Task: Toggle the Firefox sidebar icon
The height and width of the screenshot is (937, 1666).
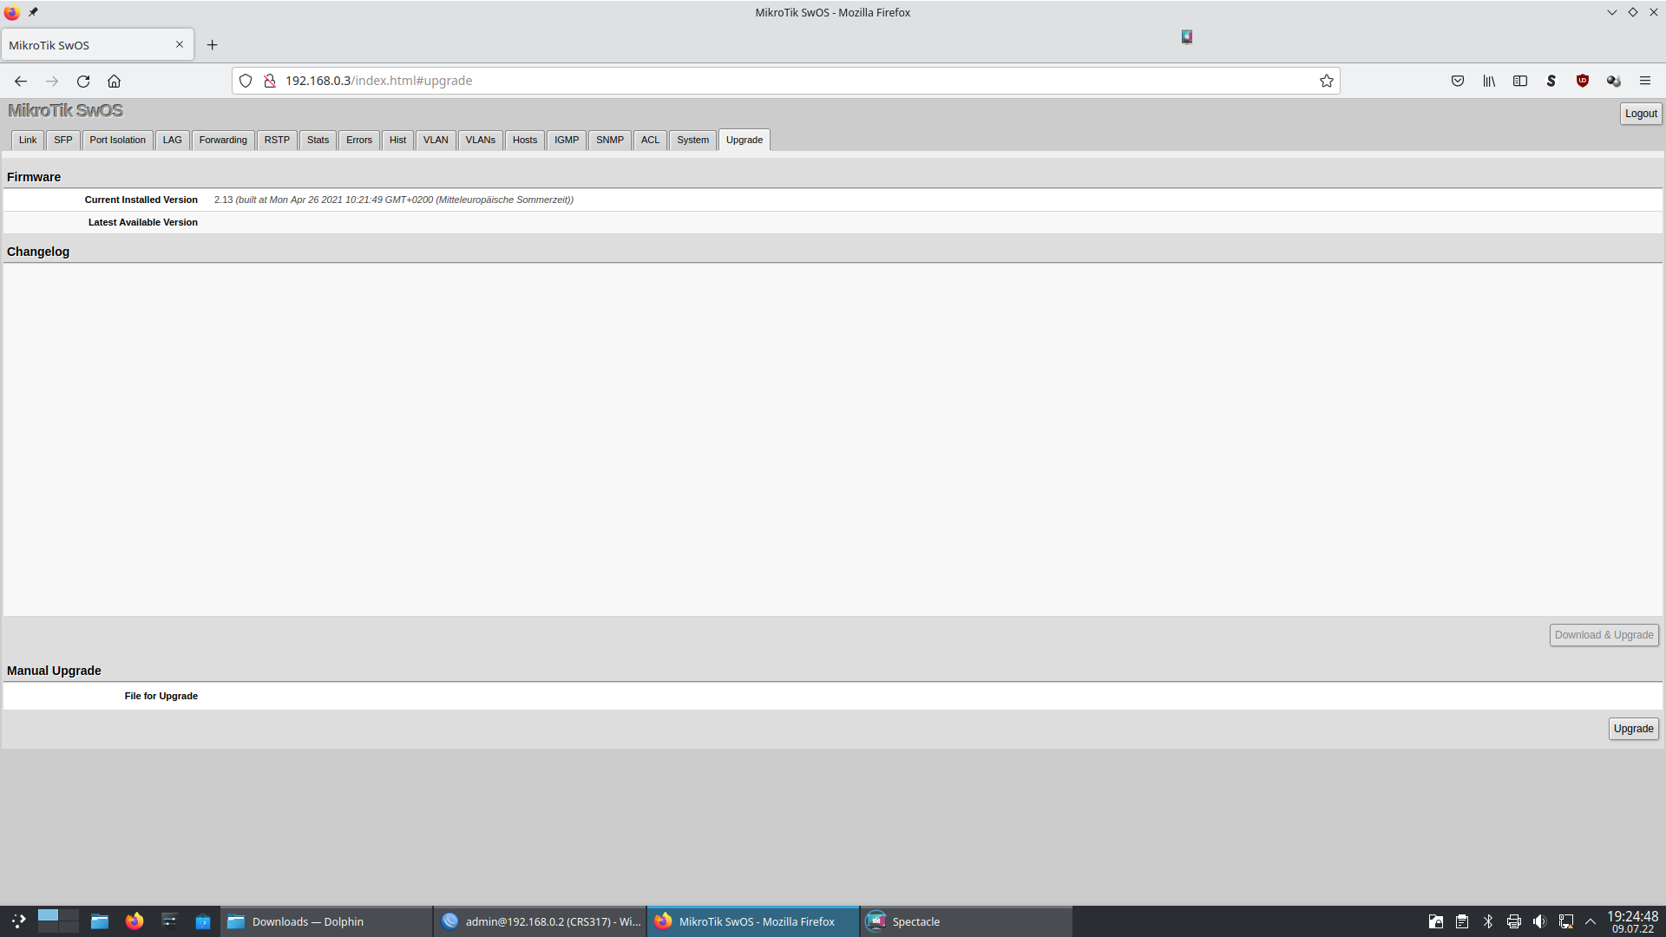Action: click(1520, 81)
